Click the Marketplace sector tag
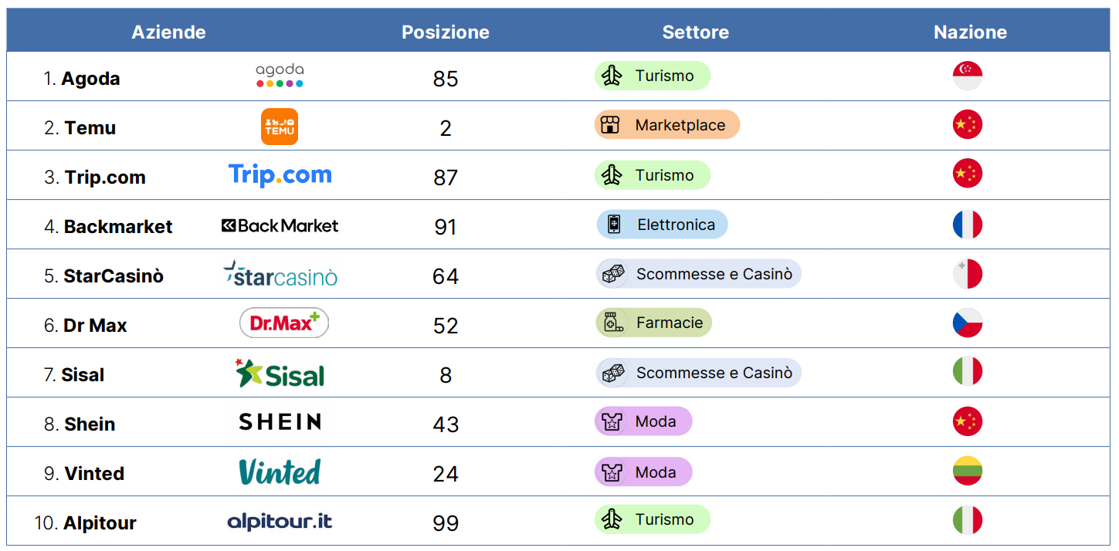Screen dimensions: 1119x551 point(667,125)
